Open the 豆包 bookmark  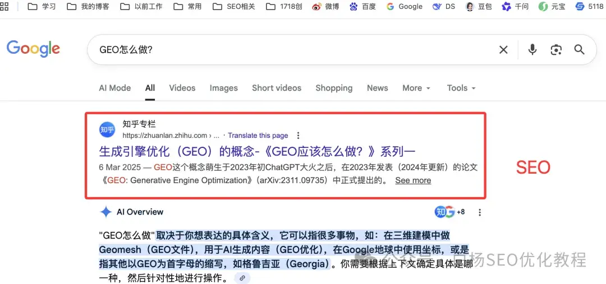[x=479, y=7]
